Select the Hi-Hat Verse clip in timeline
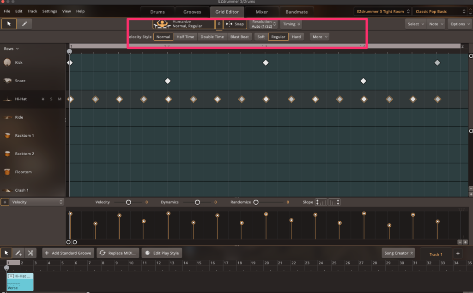 pyautogui.click(x=20, y=282)
